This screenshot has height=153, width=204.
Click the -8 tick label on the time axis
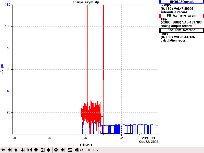coord(14,138)
